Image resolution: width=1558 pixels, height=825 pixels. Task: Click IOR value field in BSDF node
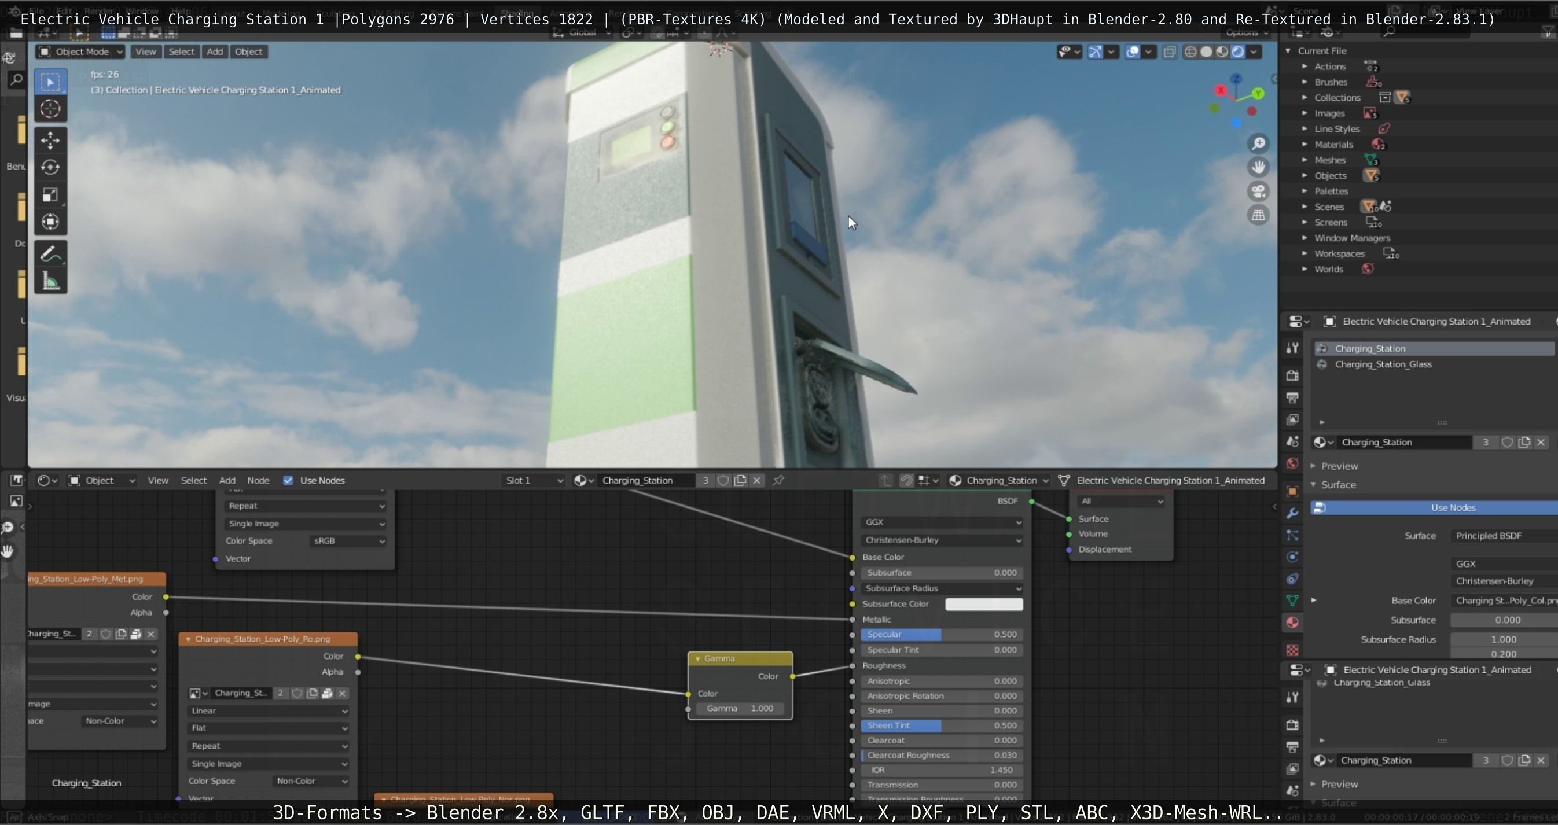point(942,771)
